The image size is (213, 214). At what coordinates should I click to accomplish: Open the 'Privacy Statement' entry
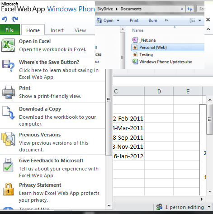point(40,185)
